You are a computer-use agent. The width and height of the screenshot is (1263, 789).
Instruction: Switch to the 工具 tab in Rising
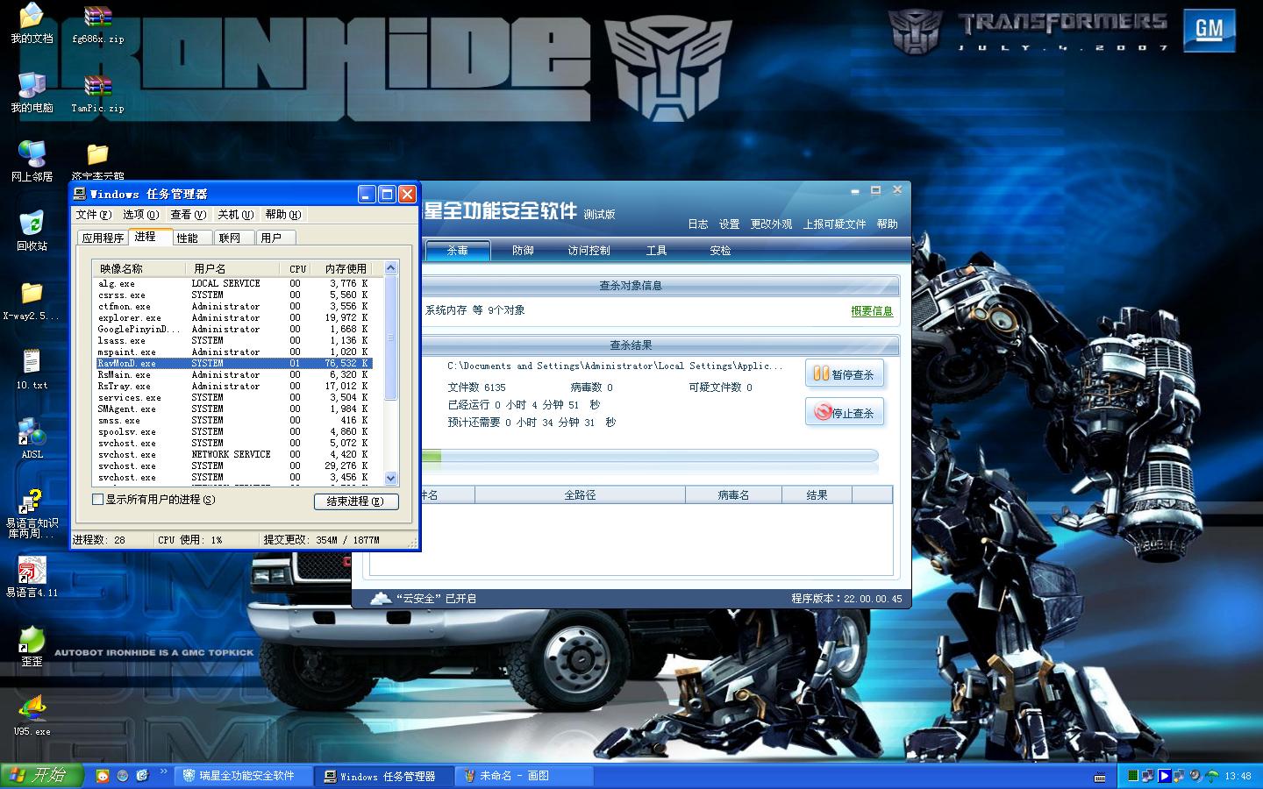(656, 251)
